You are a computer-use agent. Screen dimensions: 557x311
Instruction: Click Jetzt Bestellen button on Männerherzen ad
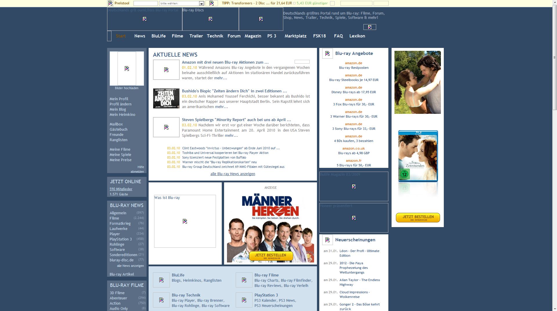(271, 256)
